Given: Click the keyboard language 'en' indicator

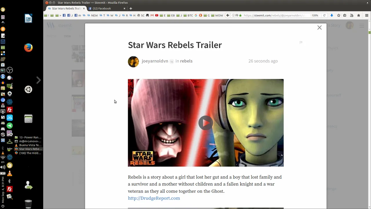Looking at the screenshot, I should pyautogui.click(x=3, y=162).
